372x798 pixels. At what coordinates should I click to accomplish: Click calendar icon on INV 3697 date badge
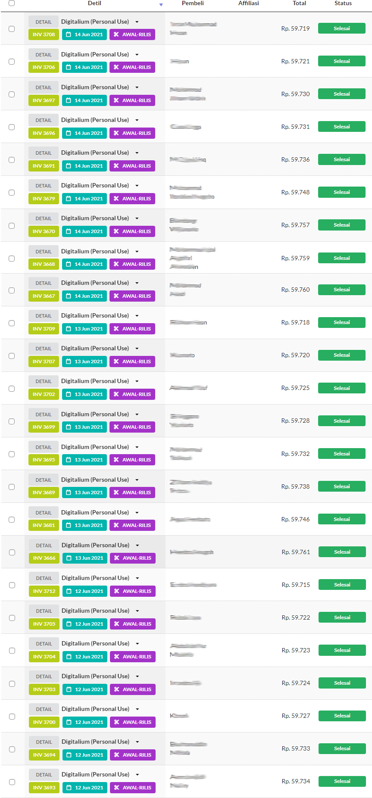(69, 100)
